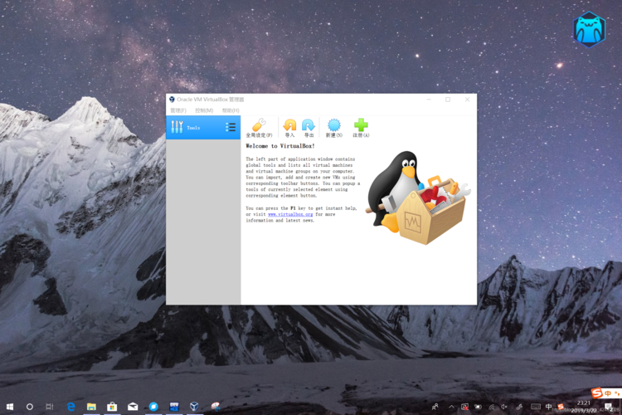The image size is (622, 415).
Task: Click the Cortana circle on taskbar
Action: coord(30,407)
